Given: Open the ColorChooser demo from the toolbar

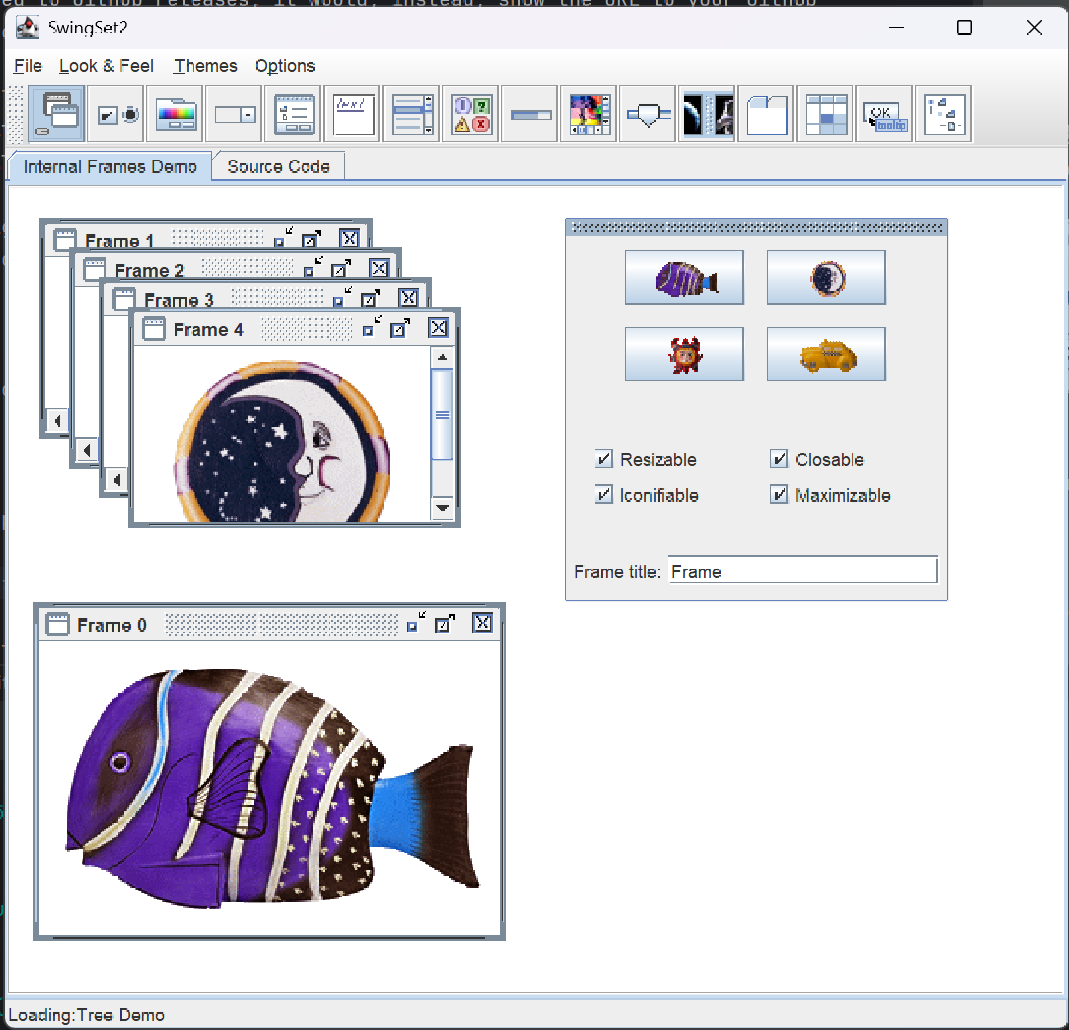Looking at the screenshot, I should (x=175, y=114).
